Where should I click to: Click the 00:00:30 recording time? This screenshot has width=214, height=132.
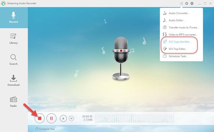pos(87,116)
